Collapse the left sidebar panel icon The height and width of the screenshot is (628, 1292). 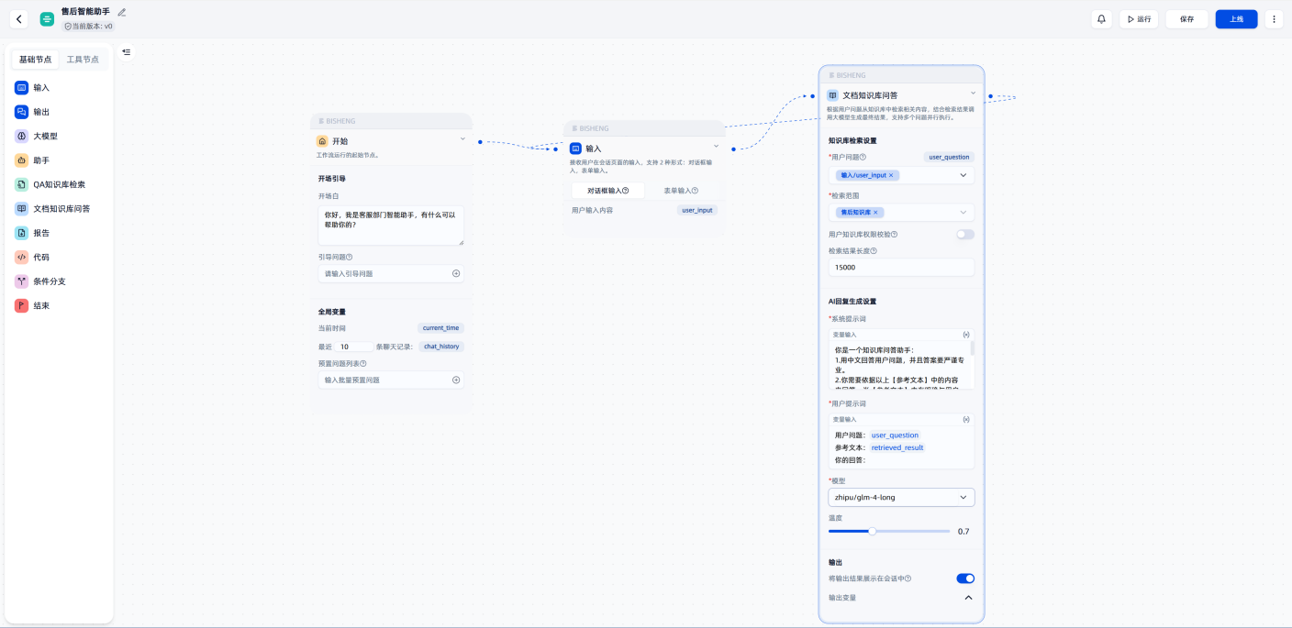(x=127, y=52)
